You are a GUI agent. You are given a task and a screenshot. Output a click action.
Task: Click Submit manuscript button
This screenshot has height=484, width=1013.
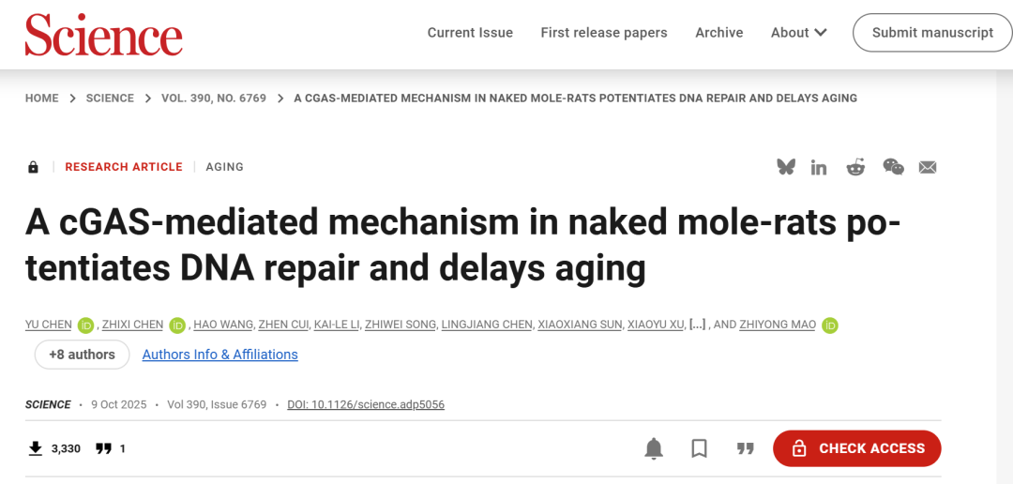(932, 33)
